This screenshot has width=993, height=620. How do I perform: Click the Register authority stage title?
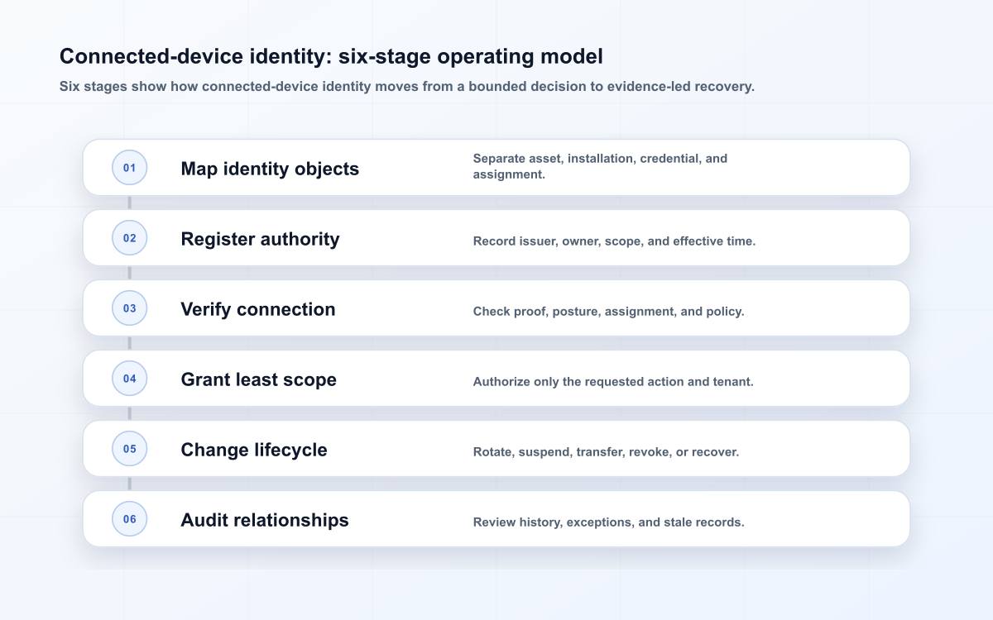coord(260,239)
